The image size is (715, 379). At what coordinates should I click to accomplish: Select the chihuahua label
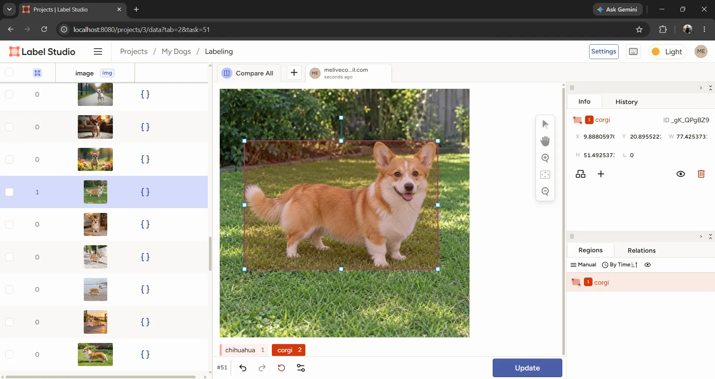244,350
